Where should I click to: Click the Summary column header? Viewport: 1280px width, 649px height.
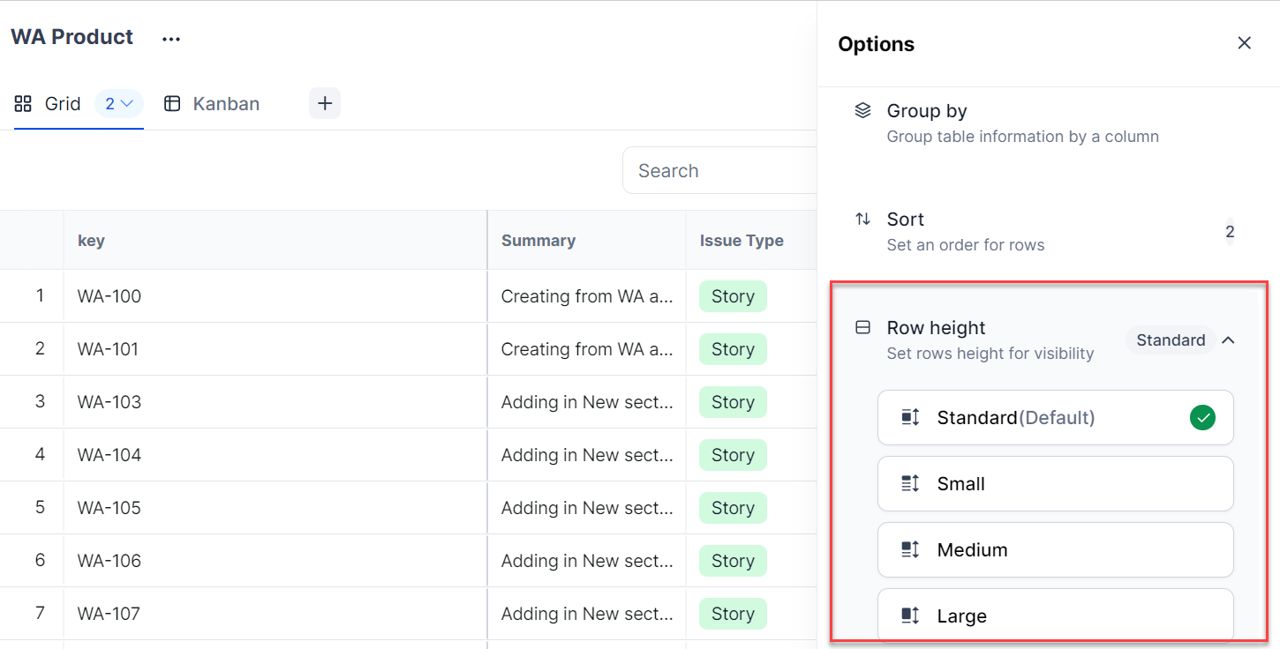pos(538,241)
